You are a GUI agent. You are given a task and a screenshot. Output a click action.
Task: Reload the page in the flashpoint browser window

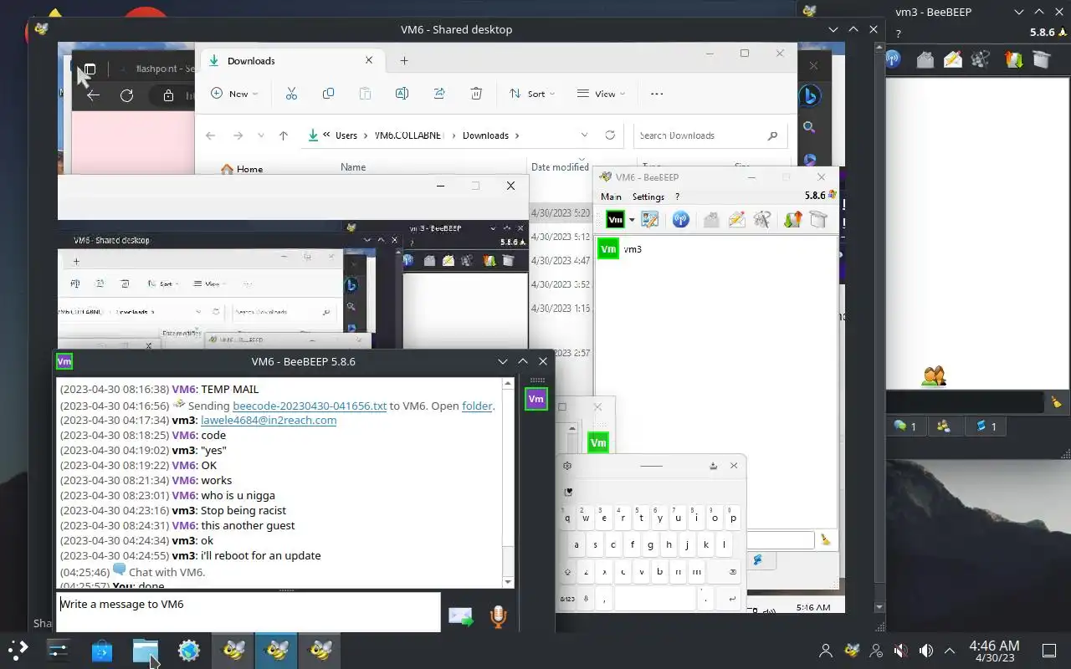tap(126, 95)
